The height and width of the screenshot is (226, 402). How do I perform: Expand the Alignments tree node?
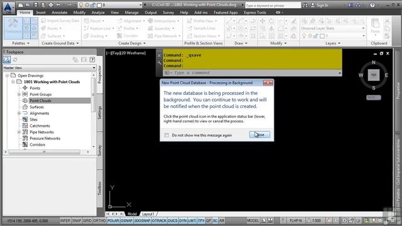point(19,113)
